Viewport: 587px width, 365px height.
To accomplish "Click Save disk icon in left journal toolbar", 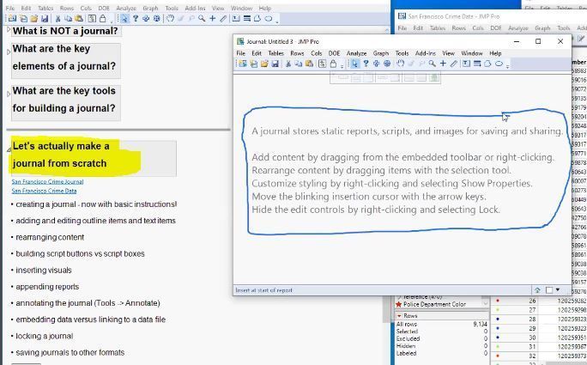I will coord(45,18).
